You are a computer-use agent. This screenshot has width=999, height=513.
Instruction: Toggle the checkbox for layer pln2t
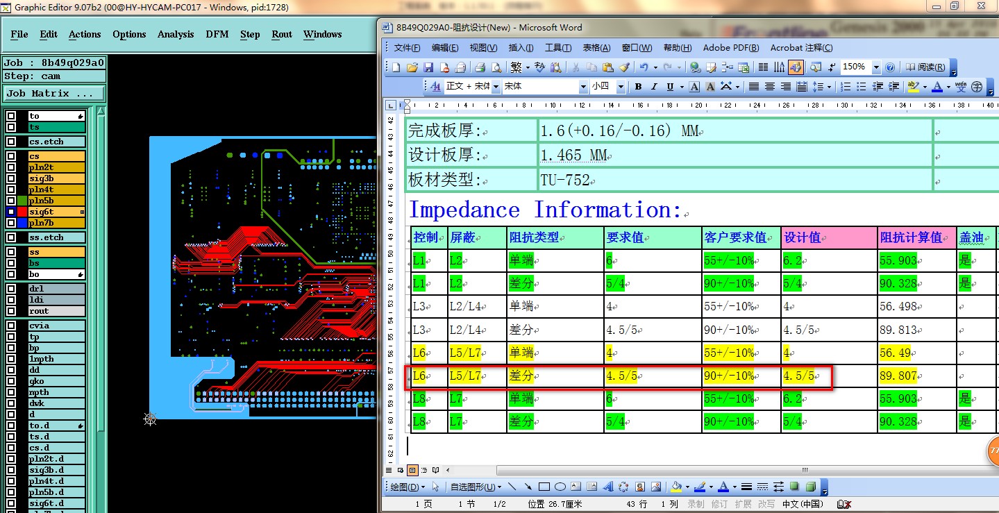point(11,167)
